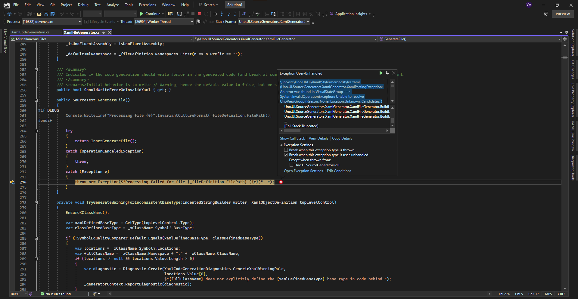This screenshot has width=578, height=299.
Task: Click the Application Insights icon
Action: pyautogui.click(x=331, y=14)
